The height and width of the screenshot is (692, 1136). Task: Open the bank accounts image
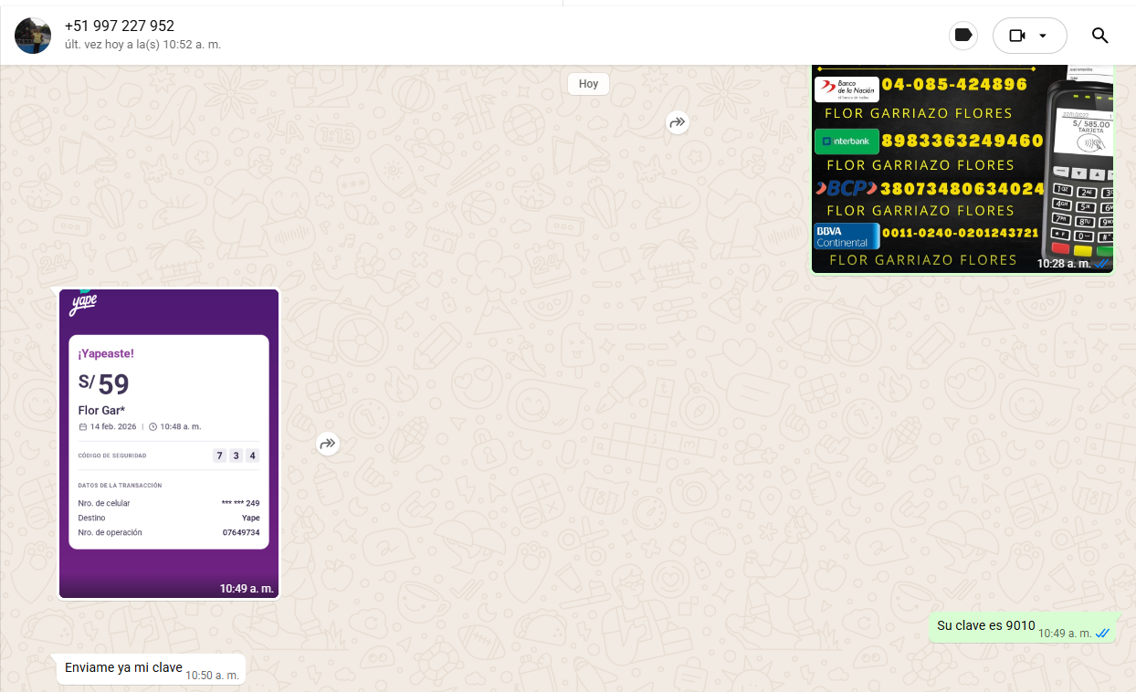[962, 169]
